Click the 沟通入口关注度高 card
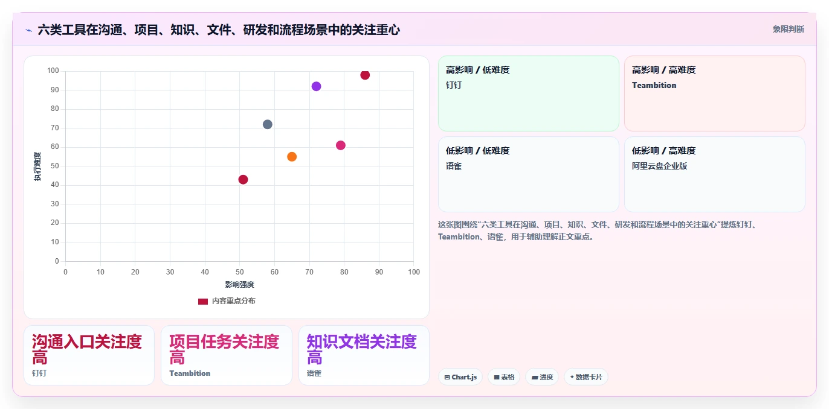This screenshot has height=409, width=829. [89, 355]
